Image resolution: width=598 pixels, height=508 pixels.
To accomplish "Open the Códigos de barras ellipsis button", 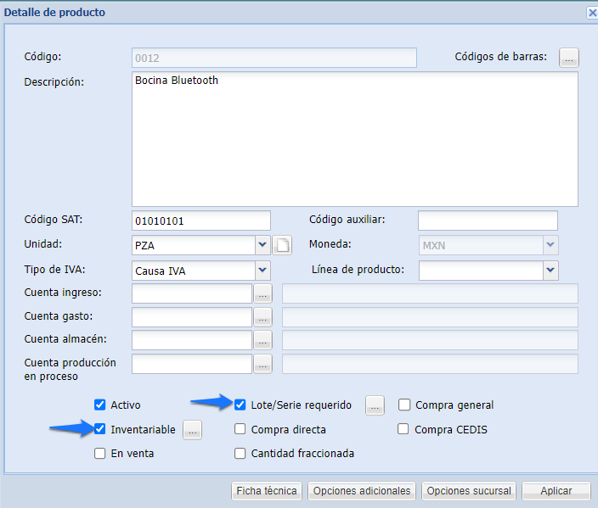I will [569, 58].
